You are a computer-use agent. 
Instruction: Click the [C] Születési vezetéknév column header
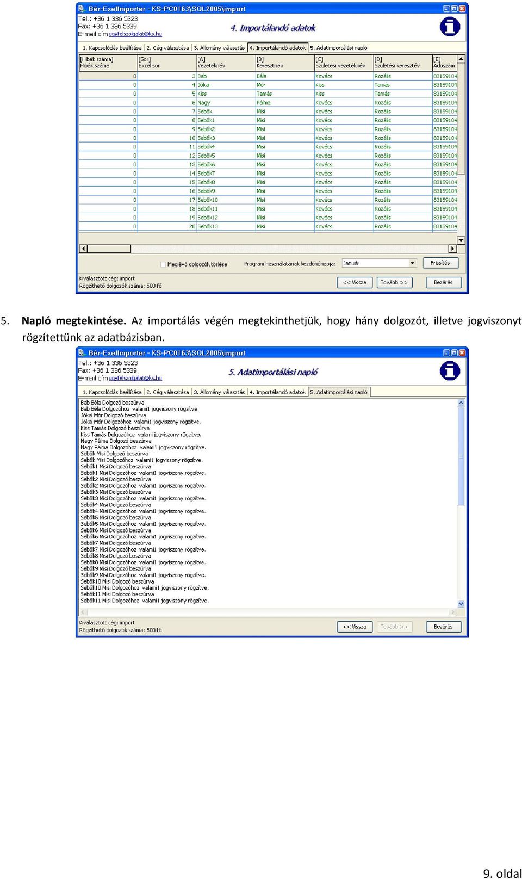pyautogui.click(x=344, y=63)
